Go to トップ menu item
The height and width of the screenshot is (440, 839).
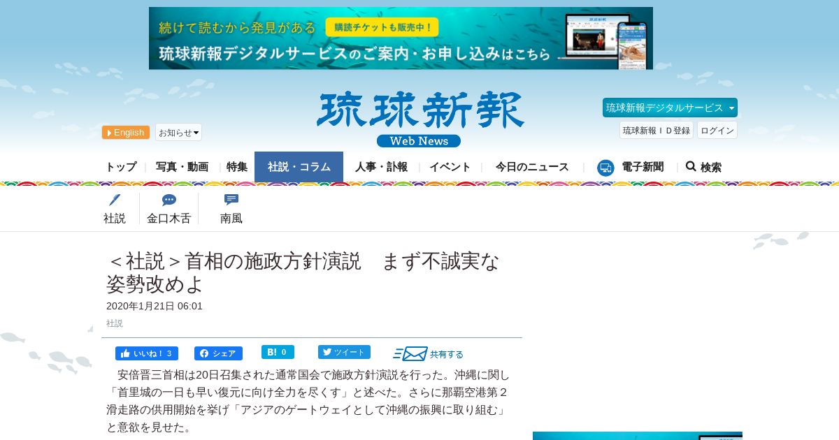click(121, 167)
